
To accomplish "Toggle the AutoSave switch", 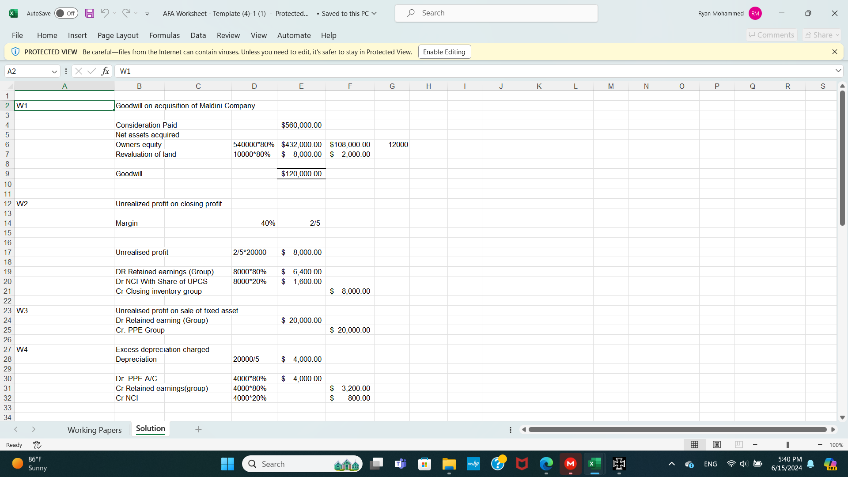I will (x=66, y=13).
